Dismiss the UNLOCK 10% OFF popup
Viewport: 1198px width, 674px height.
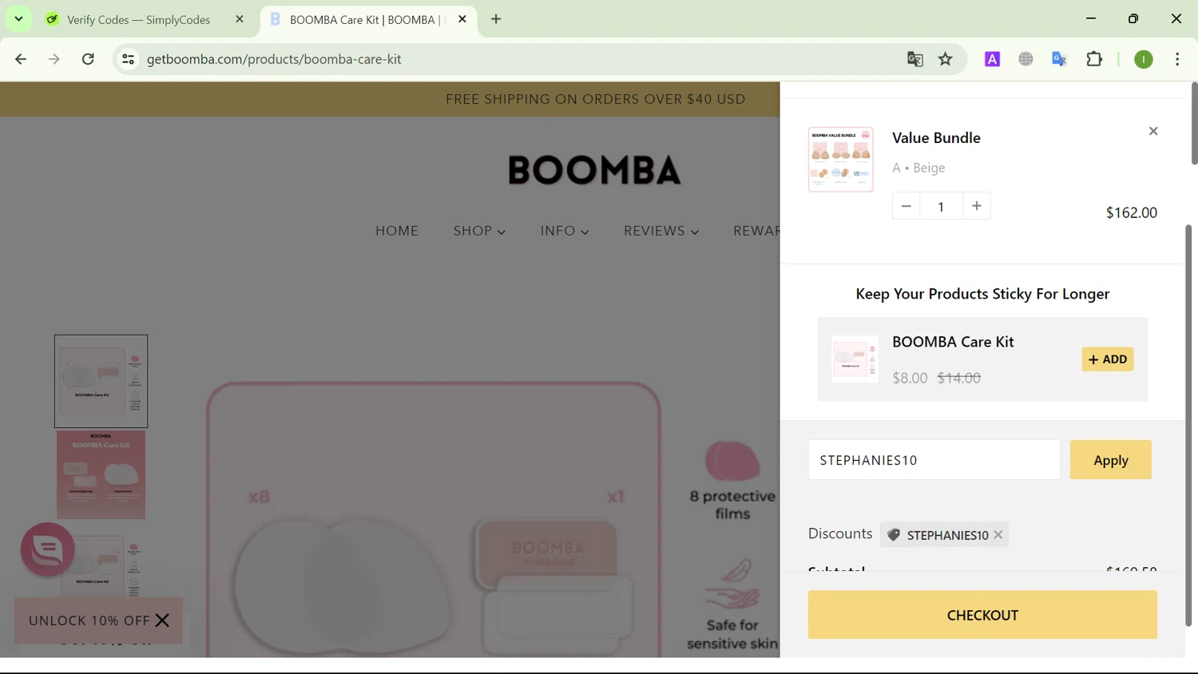coord(162,620)
